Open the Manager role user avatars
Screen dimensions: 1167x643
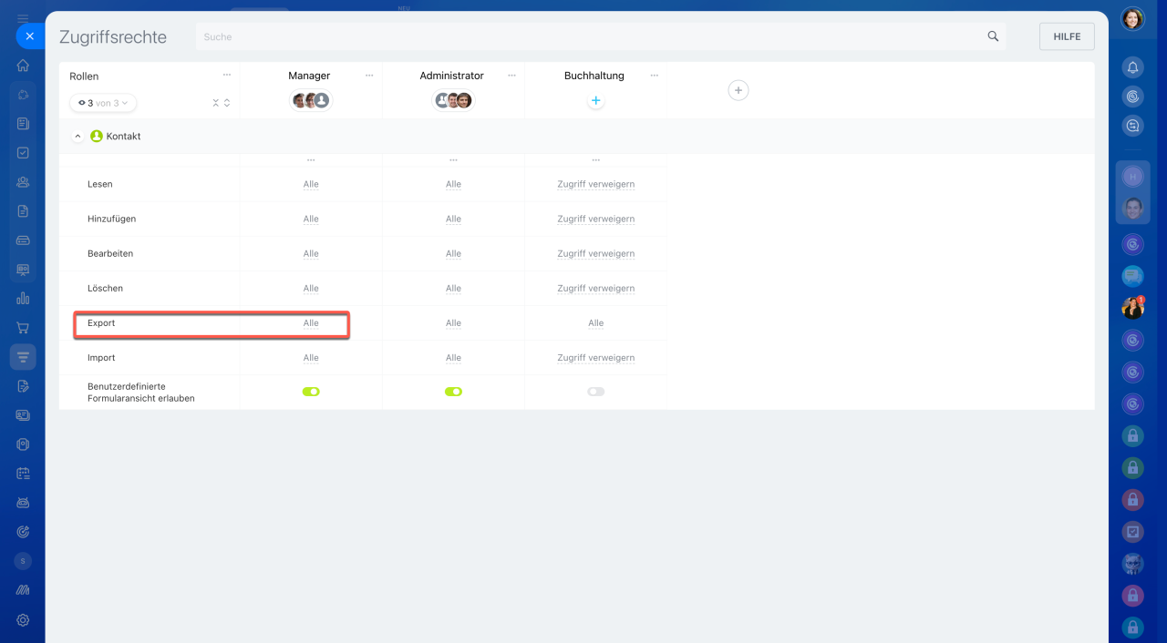311,100
